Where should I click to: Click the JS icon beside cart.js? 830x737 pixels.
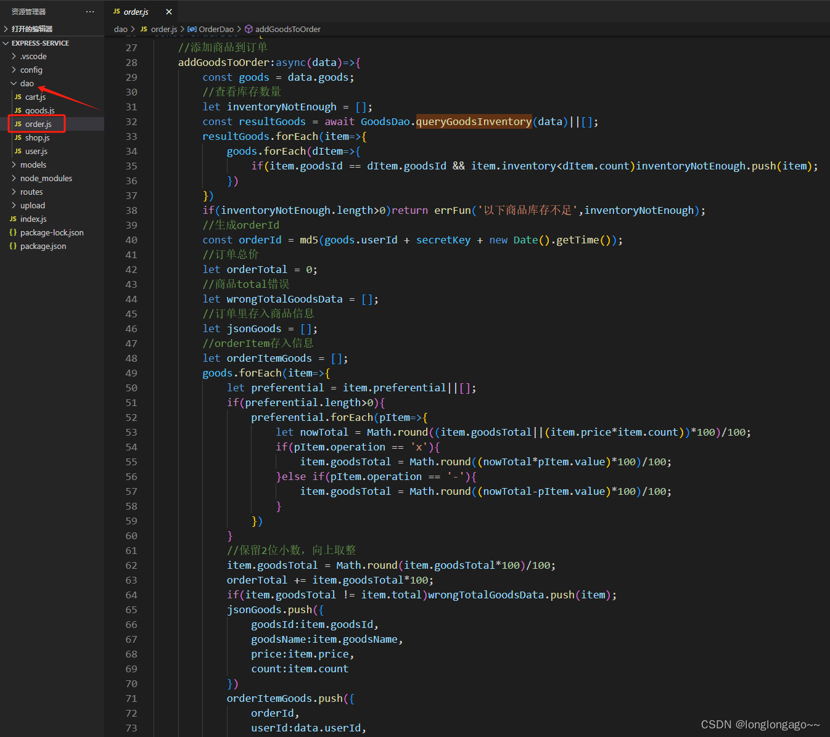pyautogui.click(x=18, y=97)
